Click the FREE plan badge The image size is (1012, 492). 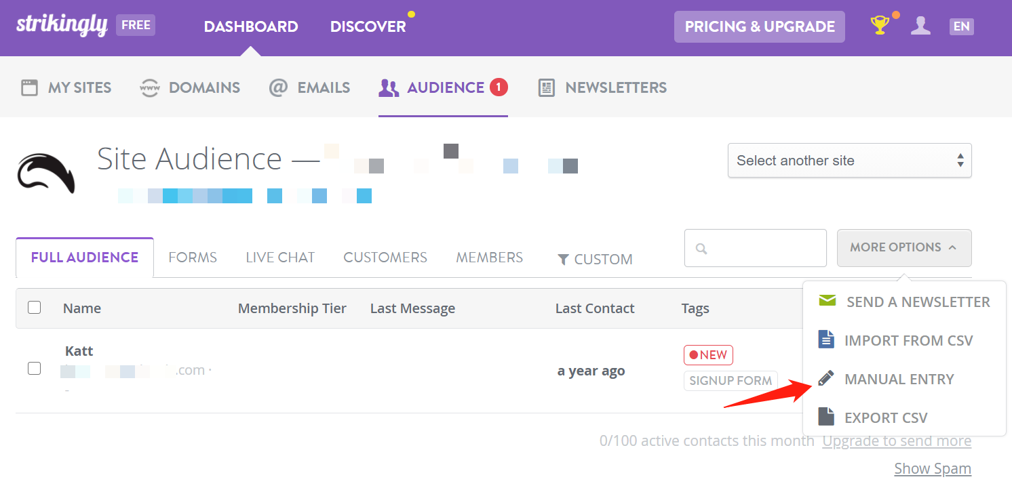click(136, 25)
